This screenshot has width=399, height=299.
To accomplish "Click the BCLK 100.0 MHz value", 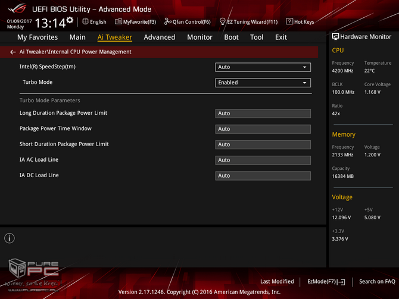I will tap(343, 92).
